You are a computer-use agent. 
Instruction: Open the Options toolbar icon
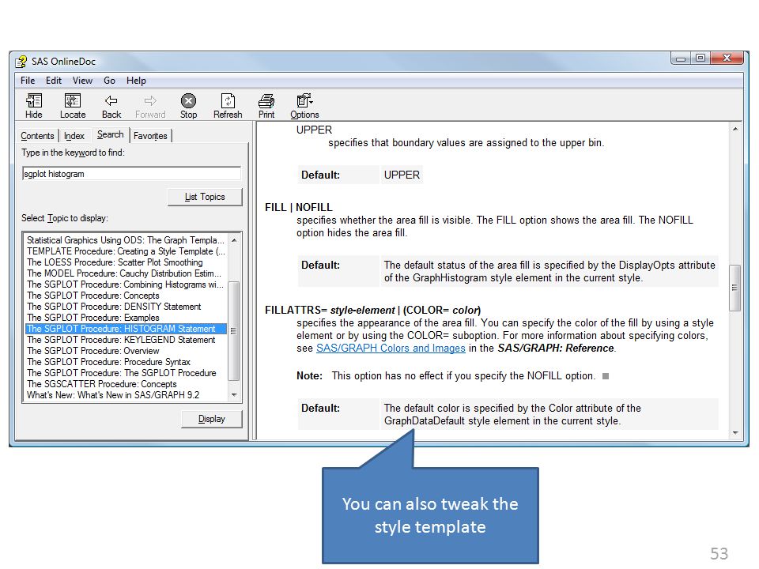[304, 100]
